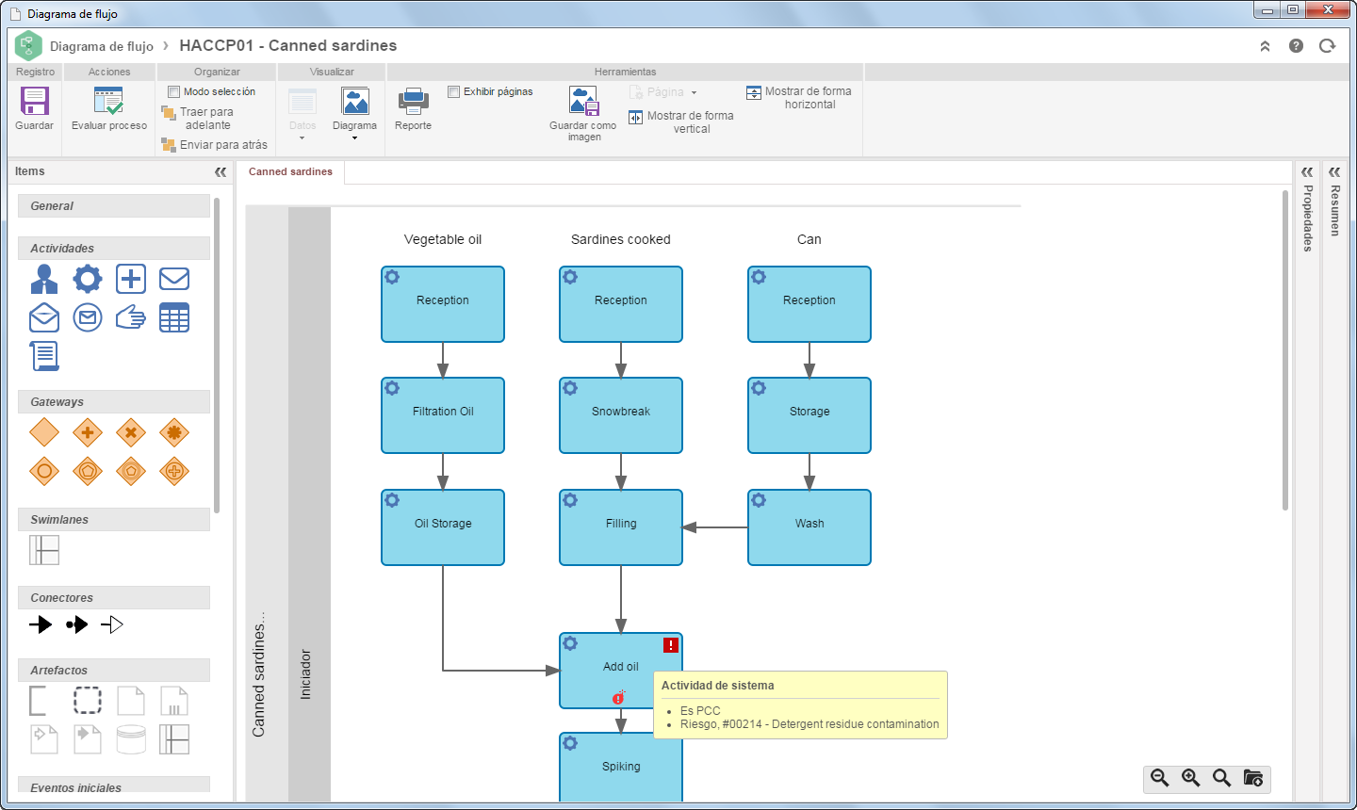This screenshot has width=1357, height=810.
Task: Select the circled envelope activity icon
Action: pos(88,317)
